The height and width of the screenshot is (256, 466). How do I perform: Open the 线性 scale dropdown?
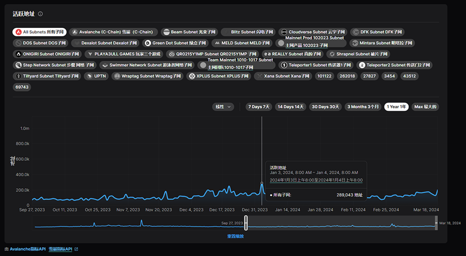(x=223, y=106)
